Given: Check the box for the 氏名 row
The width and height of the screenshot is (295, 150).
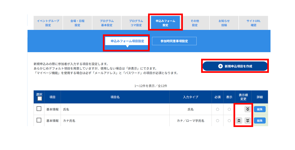Looking at the screenshot, I should coord(39,109).
